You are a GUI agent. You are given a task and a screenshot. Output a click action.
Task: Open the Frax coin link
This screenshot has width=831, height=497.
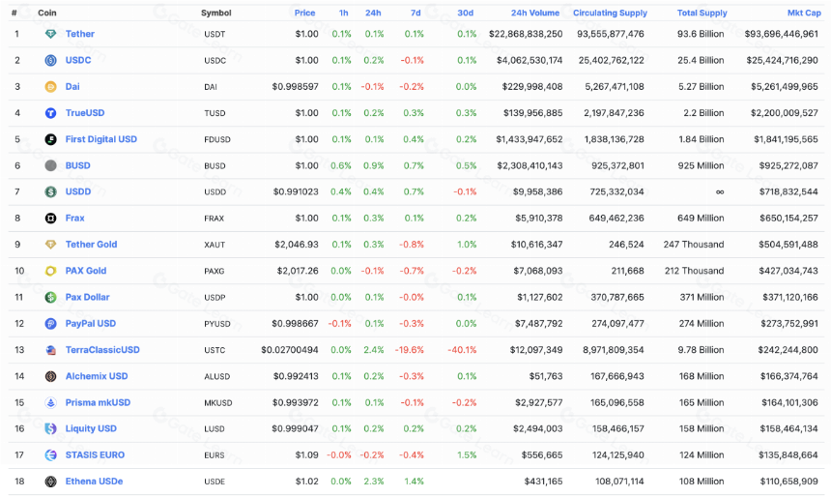click(x=74, y=218)
